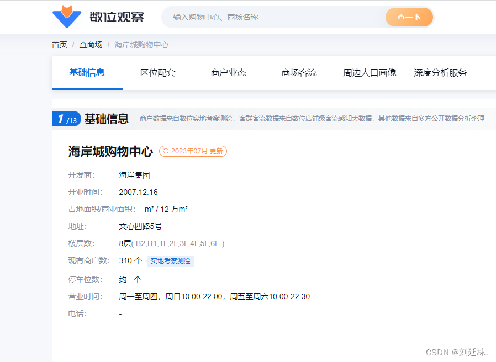The width and height of the screenshot is (496, 362).
Task: Click merchant count 310 个
Action: (130, 260)
